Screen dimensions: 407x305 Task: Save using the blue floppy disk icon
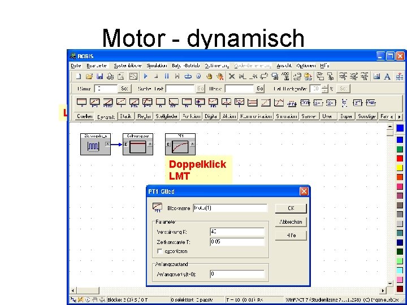point(99,76)
